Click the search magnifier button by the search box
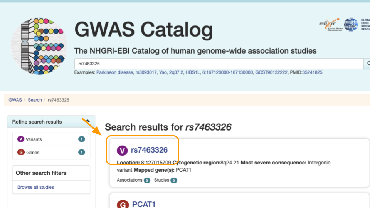 coord(367,64)
